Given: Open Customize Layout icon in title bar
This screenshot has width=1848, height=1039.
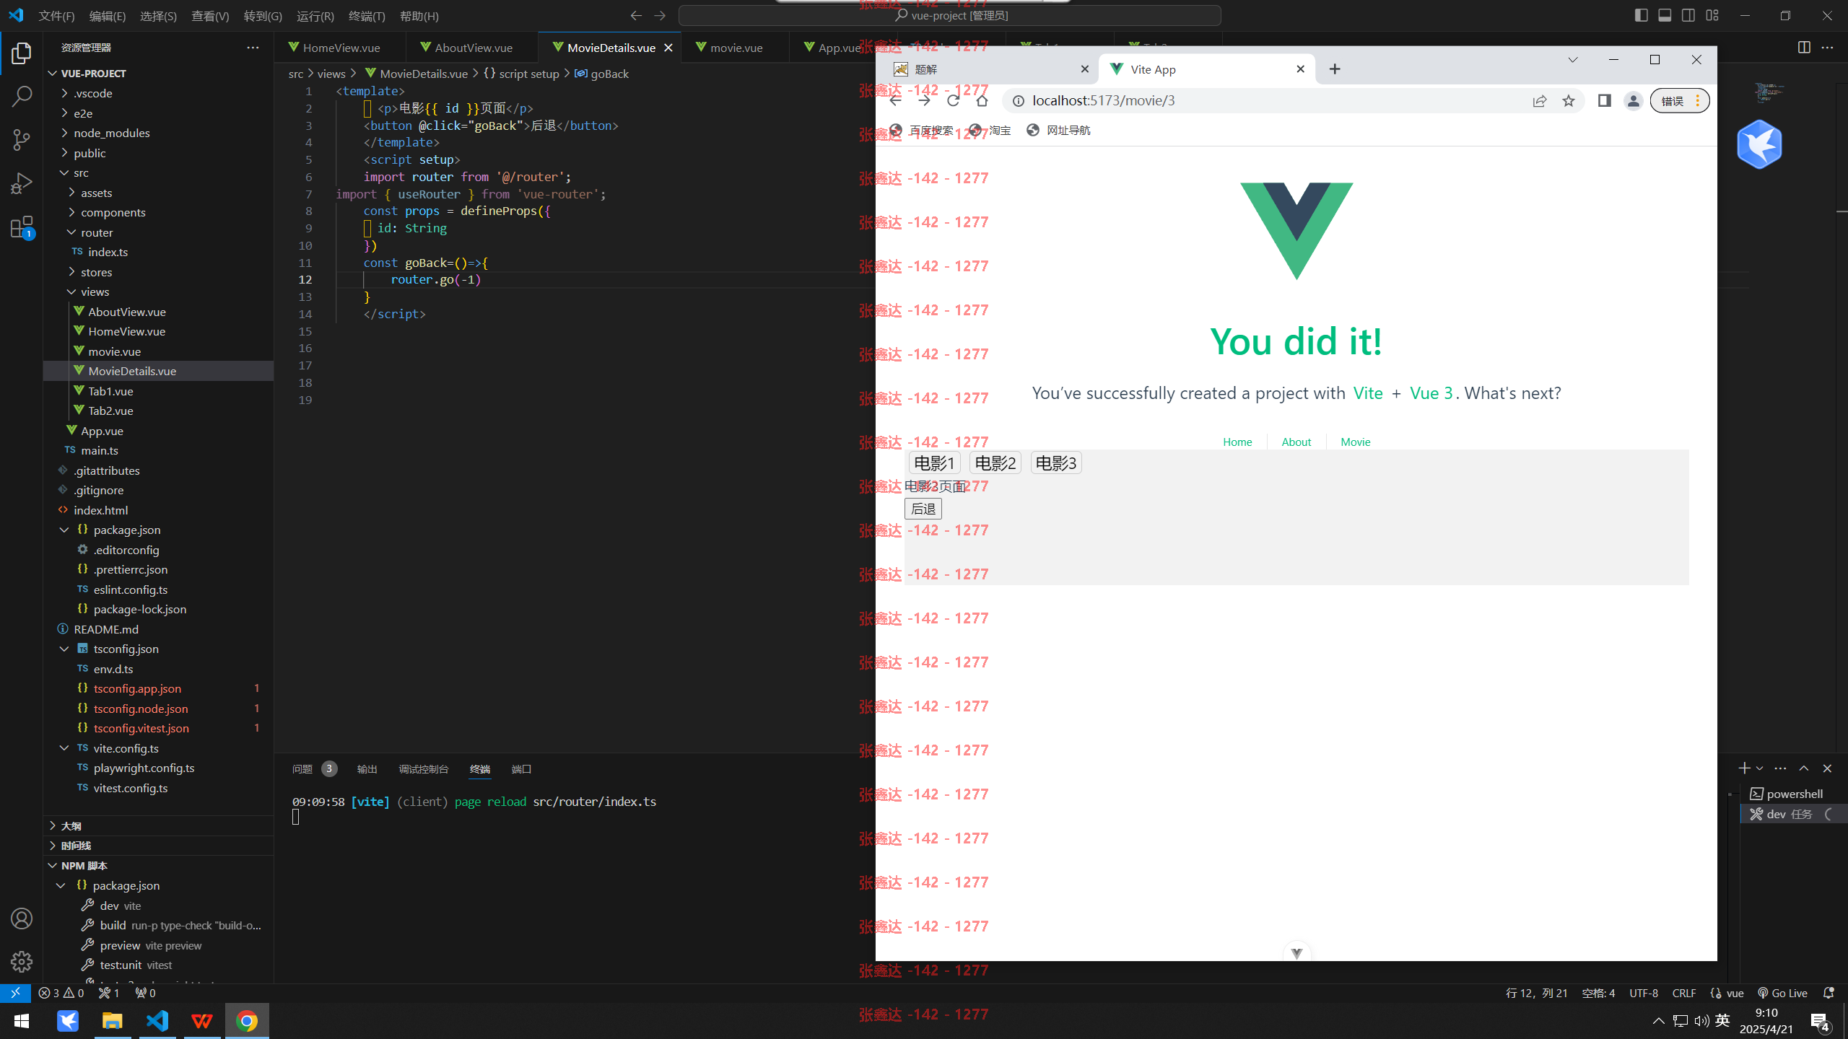Looking at the screenshot, I should click(x=1712, y=15).
